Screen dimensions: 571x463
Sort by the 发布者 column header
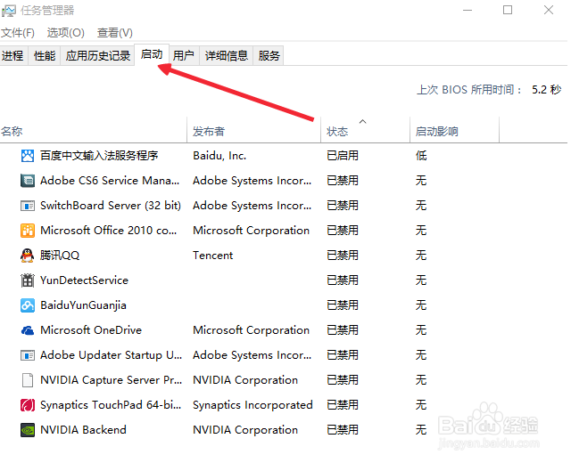tap(253, 131)
